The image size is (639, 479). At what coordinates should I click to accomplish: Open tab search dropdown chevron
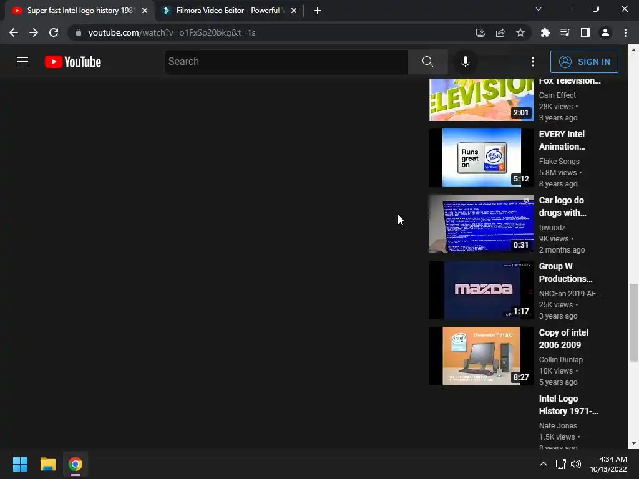(539, 9)
